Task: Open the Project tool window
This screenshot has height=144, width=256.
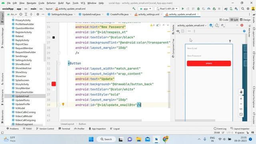Action: click(2, 18)
